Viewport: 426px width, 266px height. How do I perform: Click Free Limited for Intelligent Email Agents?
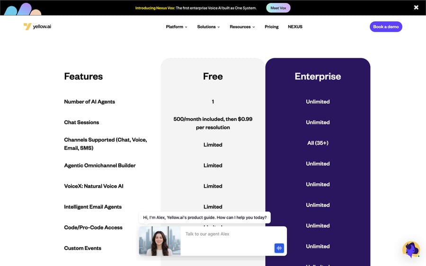213,207
